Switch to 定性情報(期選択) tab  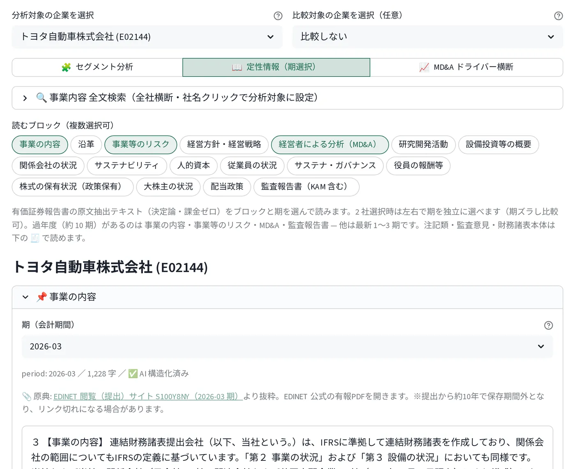(x=276, y=67)
